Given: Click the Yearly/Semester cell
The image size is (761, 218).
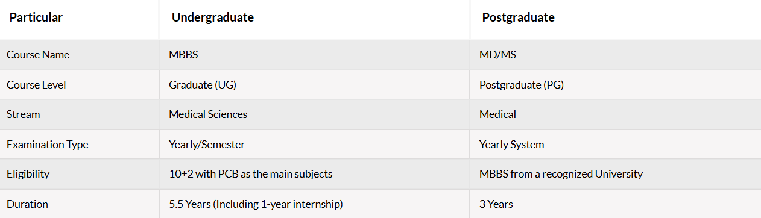Looking at the screenshot, I should [x=207, y=145].
